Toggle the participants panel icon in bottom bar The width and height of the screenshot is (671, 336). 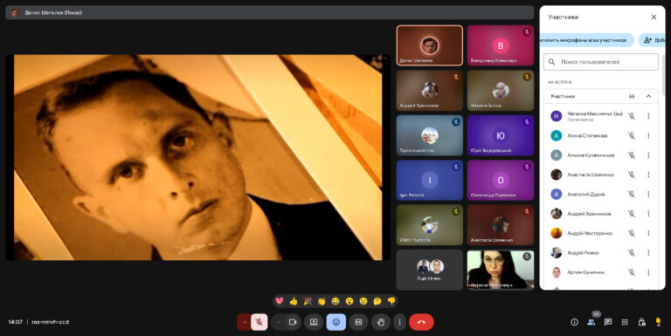coord(591,322)
